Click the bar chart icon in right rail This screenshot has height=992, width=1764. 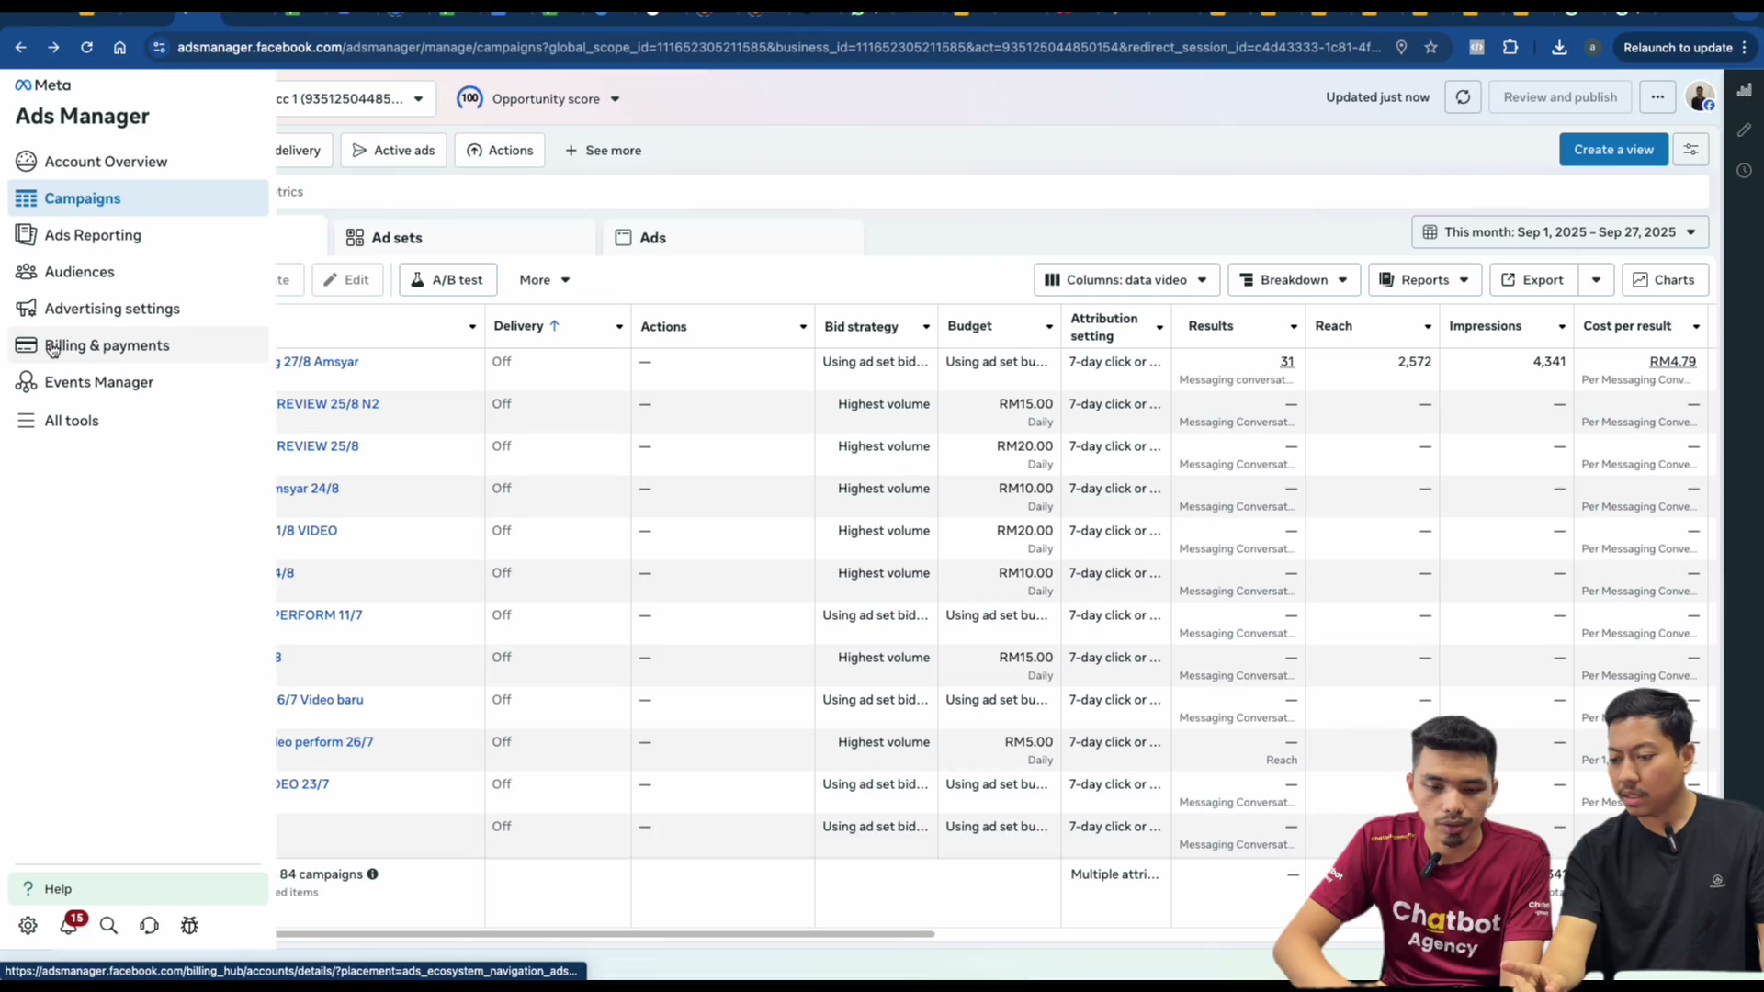tap(1744, 90)
